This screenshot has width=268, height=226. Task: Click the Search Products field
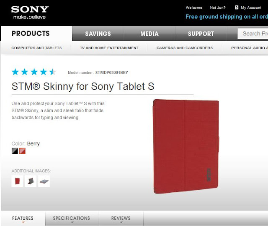(253, 33)
